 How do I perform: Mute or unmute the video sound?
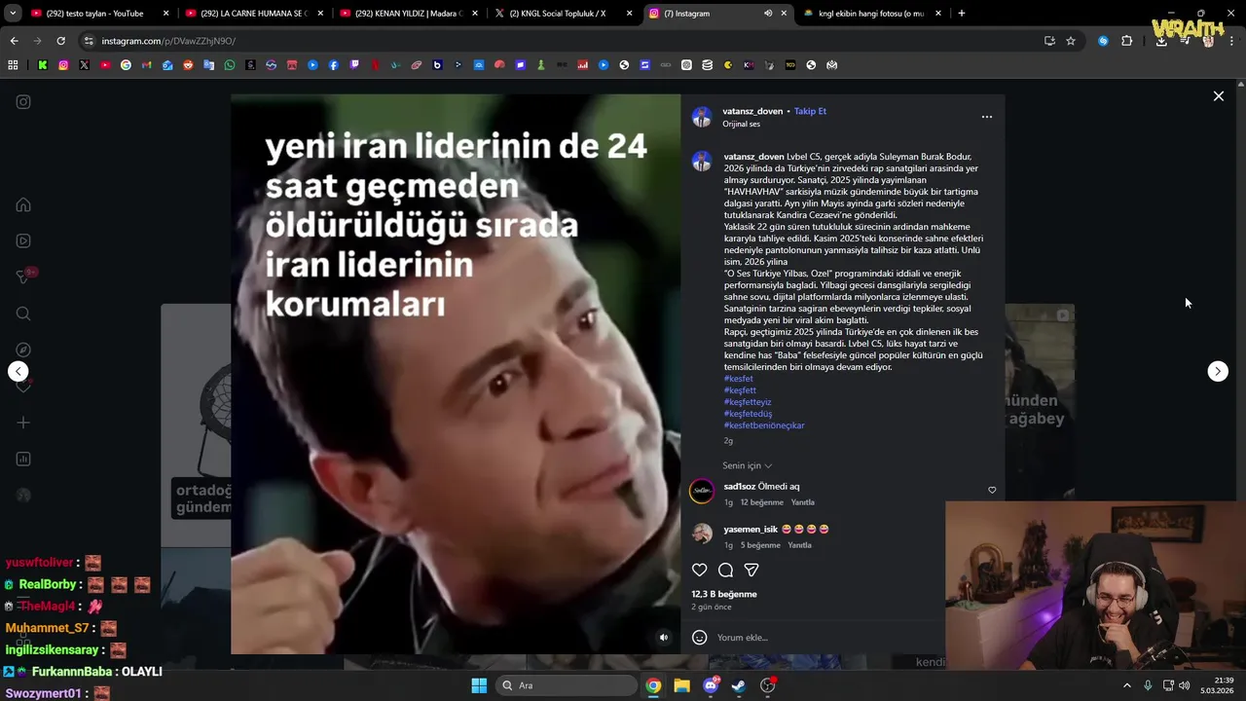coord(664,638)
